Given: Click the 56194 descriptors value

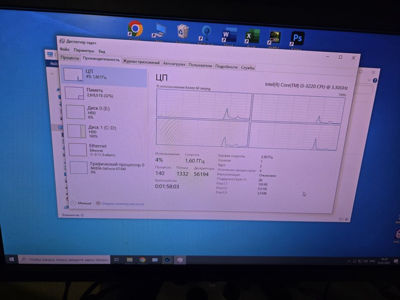Looking at the screenshot, I should (201, 174).
